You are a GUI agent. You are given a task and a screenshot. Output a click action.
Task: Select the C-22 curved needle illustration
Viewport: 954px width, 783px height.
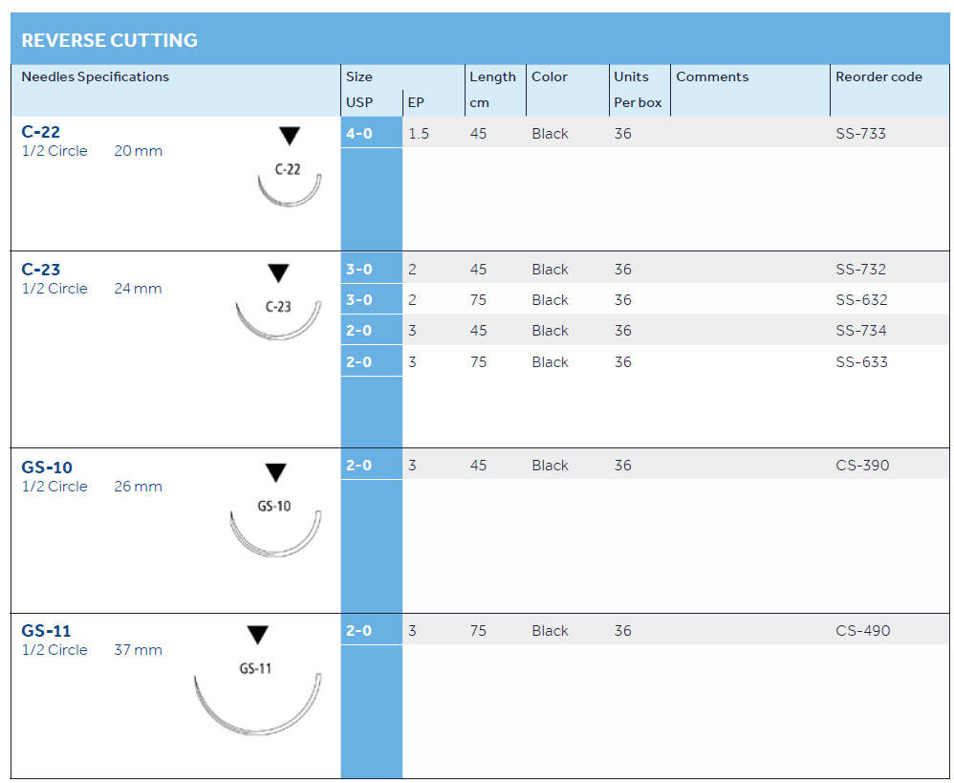point(289,187)
